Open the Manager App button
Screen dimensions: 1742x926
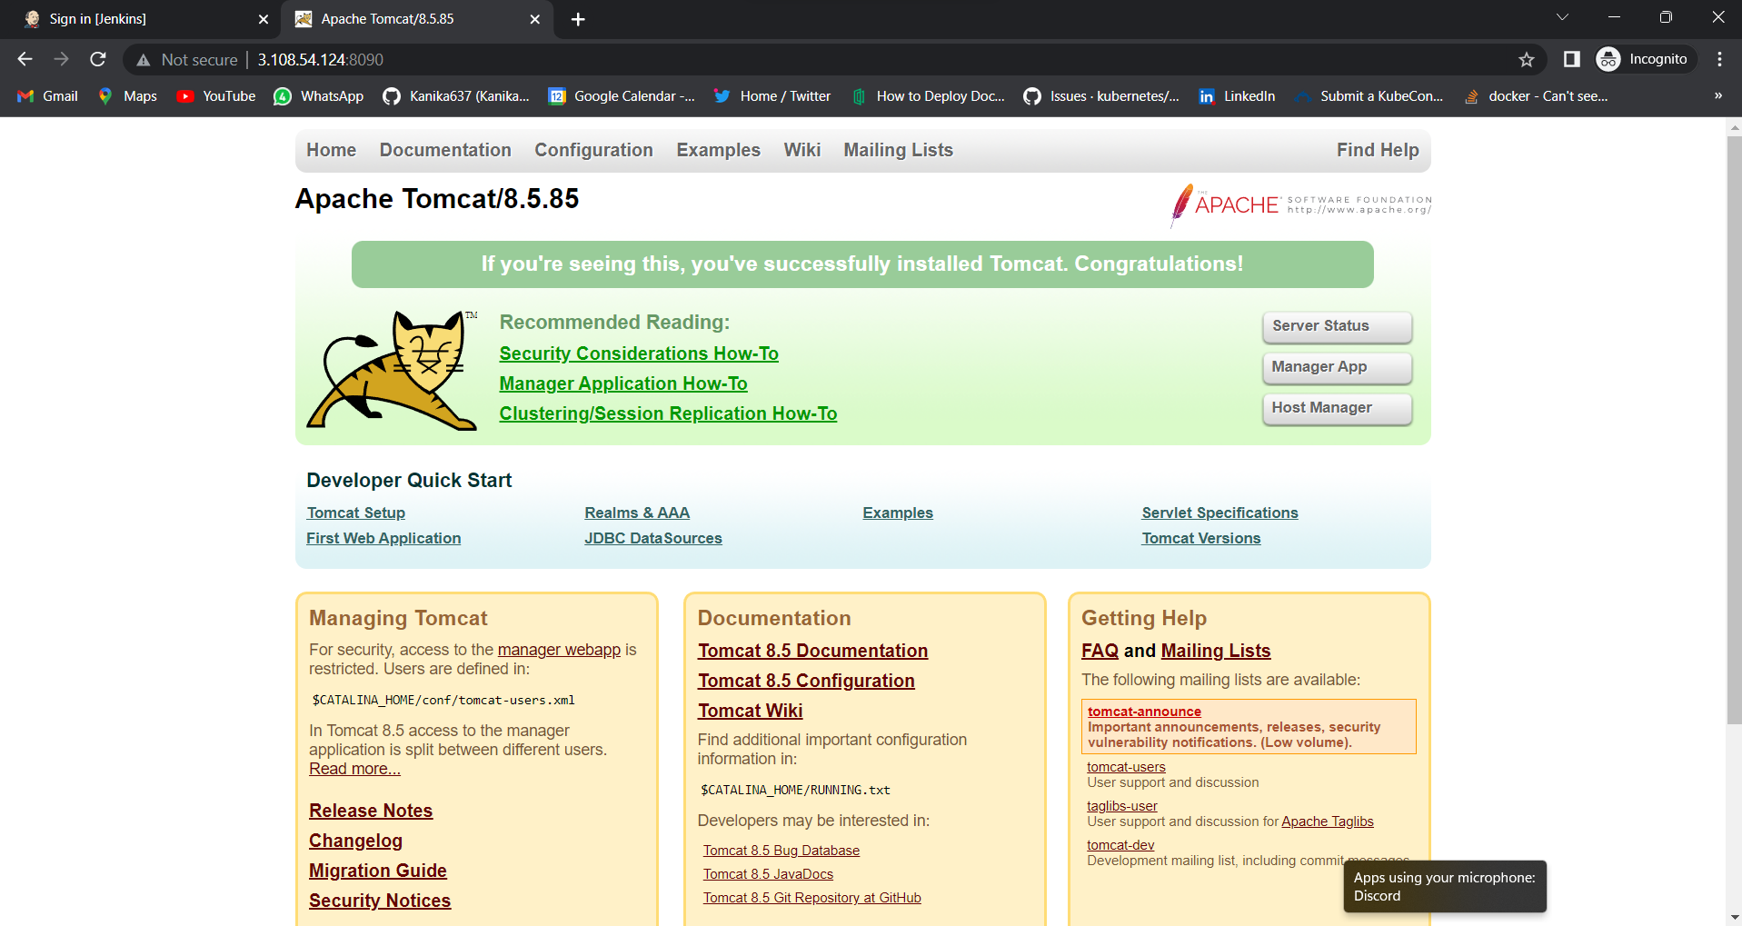1337,367
